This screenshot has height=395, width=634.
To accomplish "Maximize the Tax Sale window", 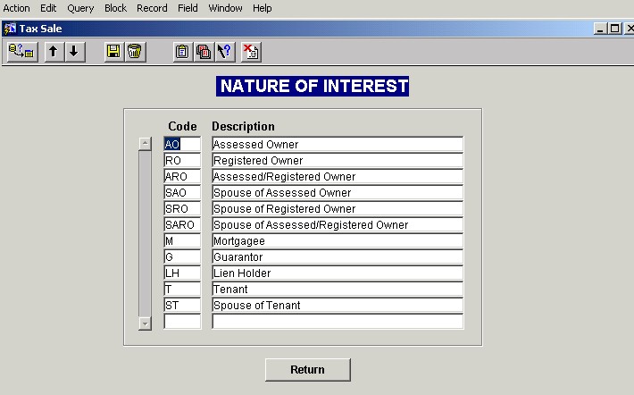I will click(x=614, y=29).
